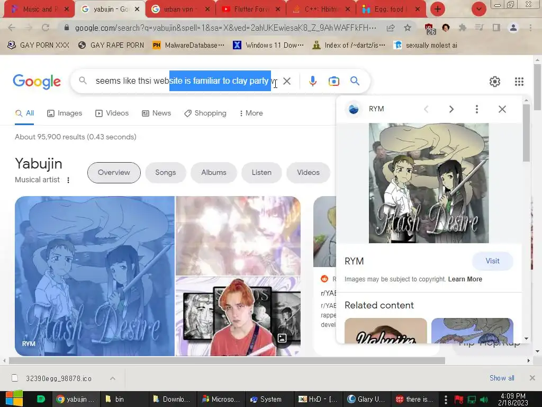The height and width of the screenshot is (407, 542).
Task: Select the Songs chip
Action: (165, 172)
